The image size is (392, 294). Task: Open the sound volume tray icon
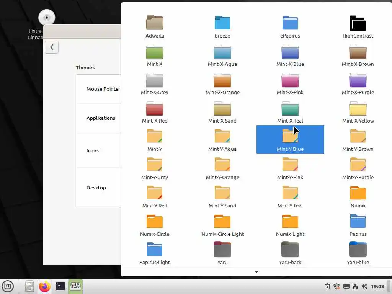tap(364, 286)
